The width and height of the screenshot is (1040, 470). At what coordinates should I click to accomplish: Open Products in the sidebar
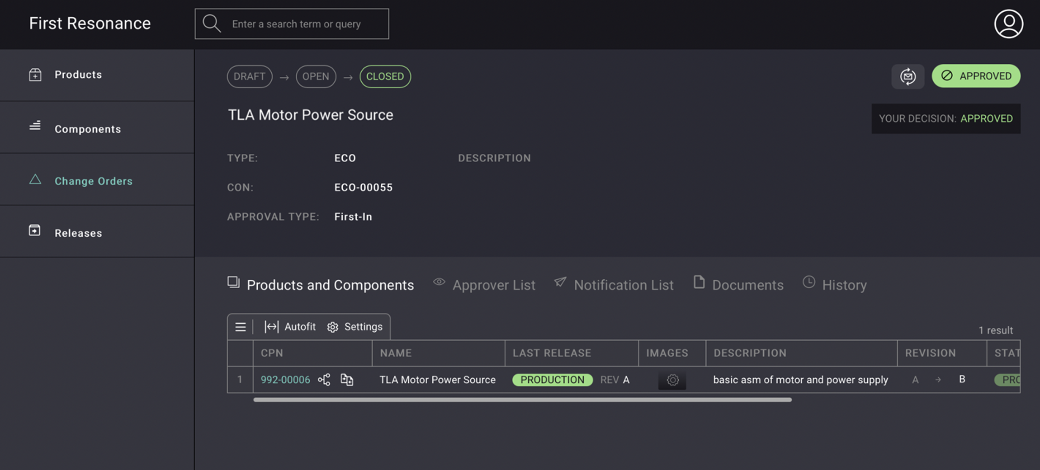coord(78,75)
